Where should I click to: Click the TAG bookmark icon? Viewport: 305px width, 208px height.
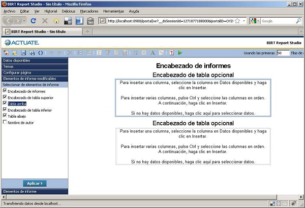[90, 21]
